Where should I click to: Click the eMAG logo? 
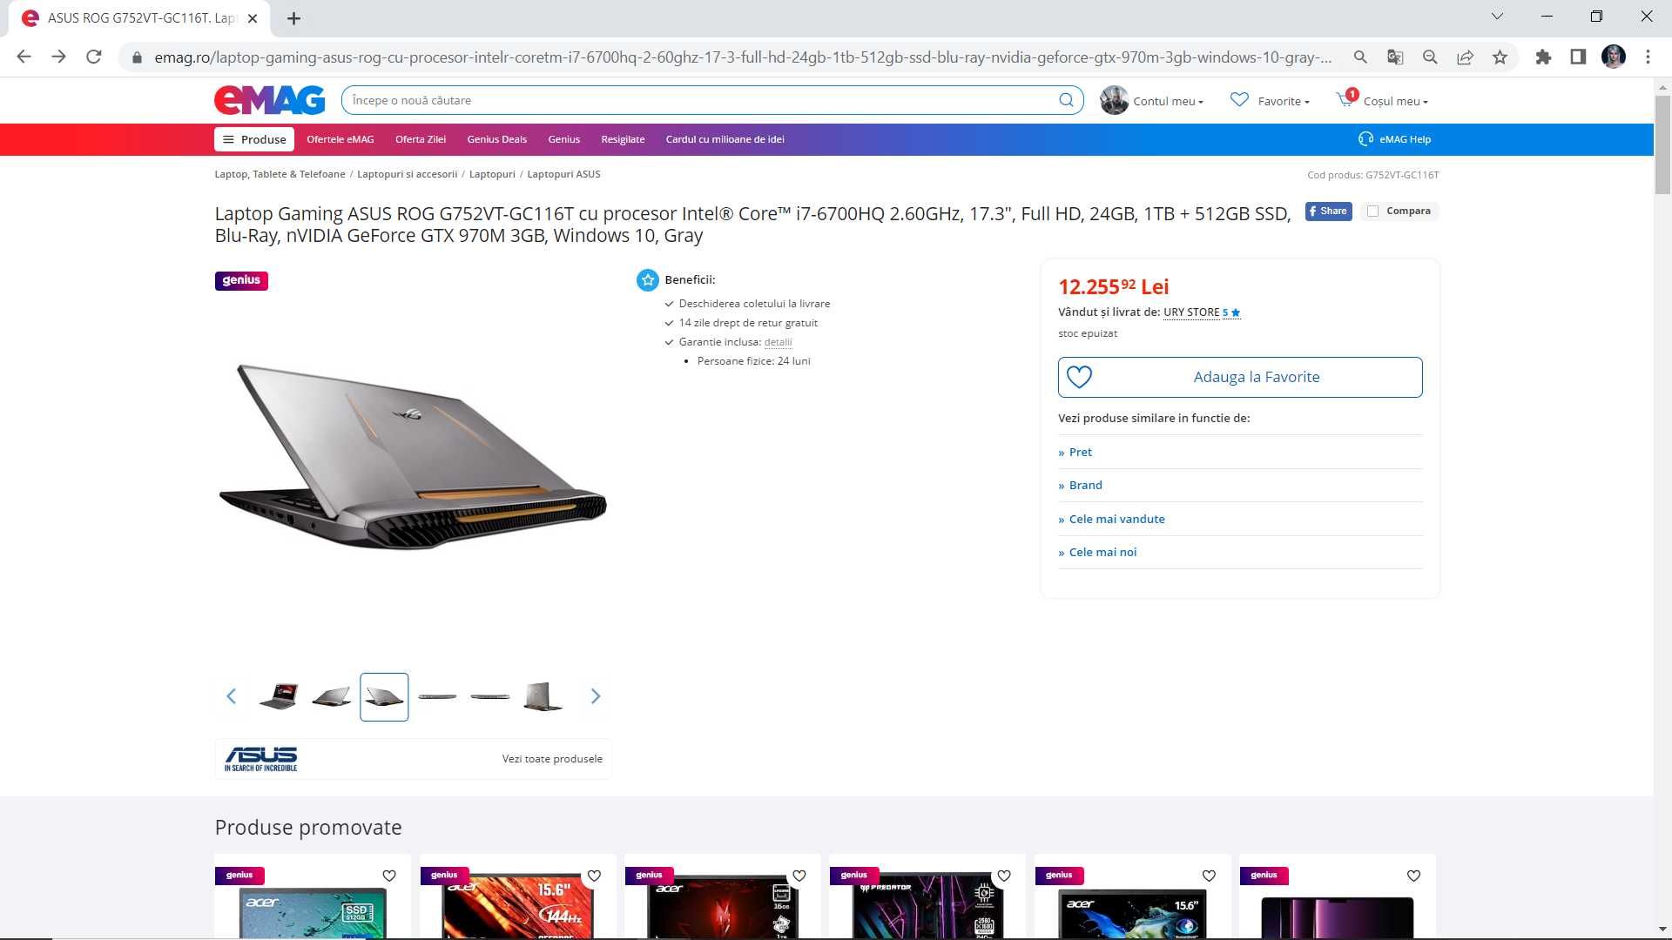(x=270, y=100)
